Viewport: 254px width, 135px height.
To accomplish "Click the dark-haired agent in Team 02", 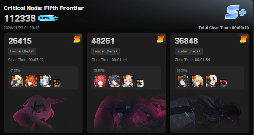I will coord(114,81).
